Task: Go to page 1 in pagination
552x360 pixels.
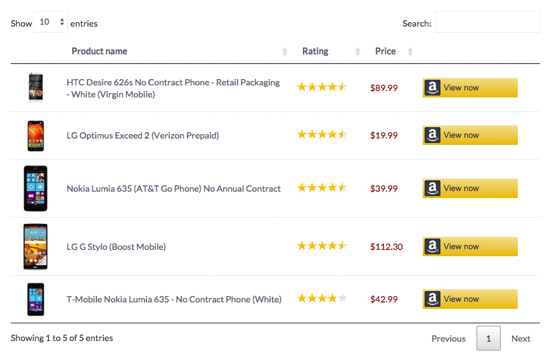Action: [x=488, y=338]
